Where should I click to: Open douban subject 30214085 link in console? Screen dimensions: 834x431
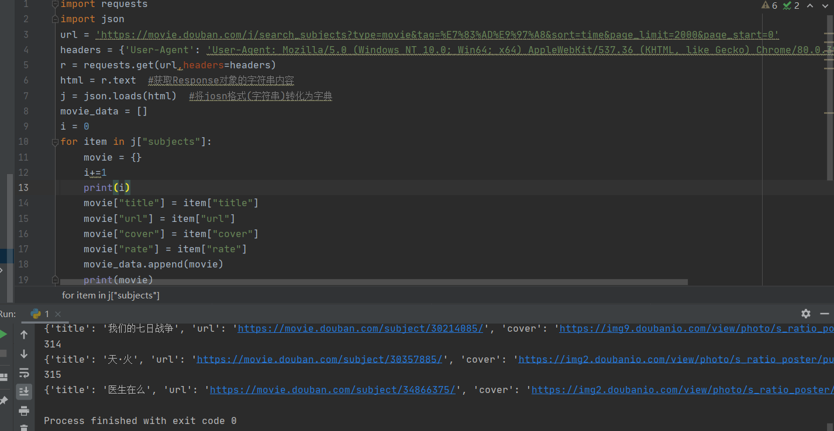click(x=360, y=328)
